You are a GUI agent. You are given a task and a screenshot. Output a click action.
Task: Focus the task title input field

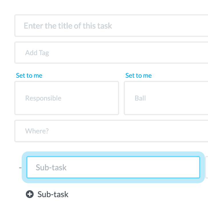[x=111, y=26]
